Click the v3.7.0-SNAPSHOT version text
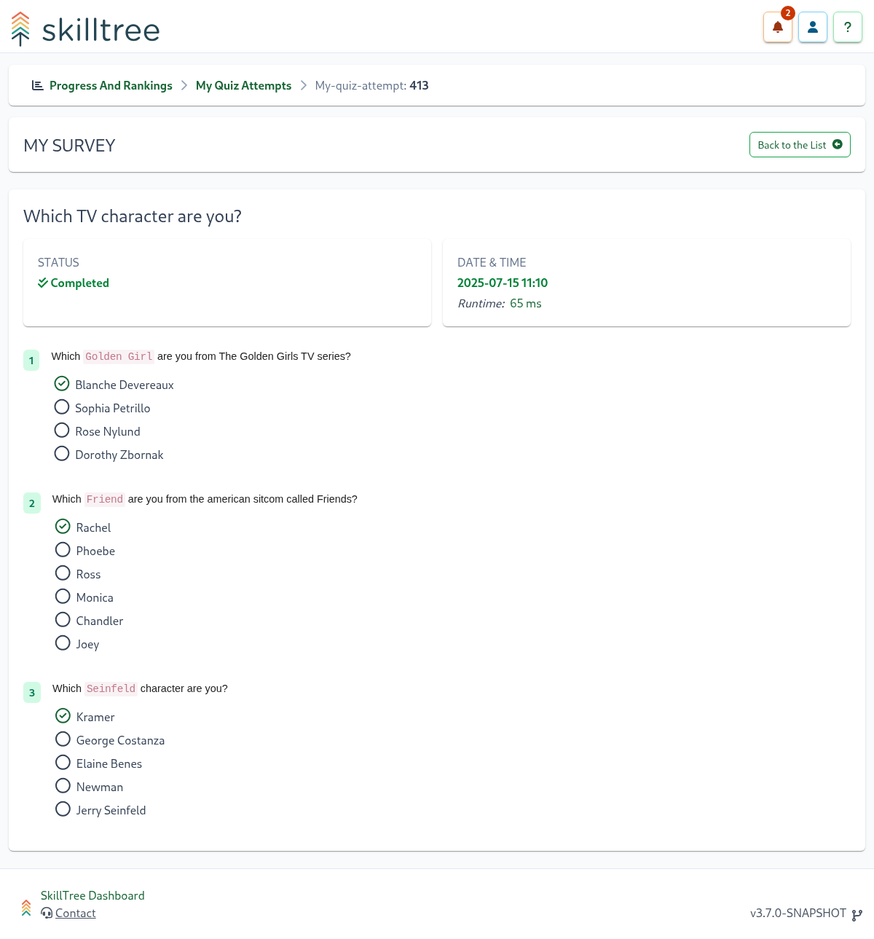 (798, 913)
